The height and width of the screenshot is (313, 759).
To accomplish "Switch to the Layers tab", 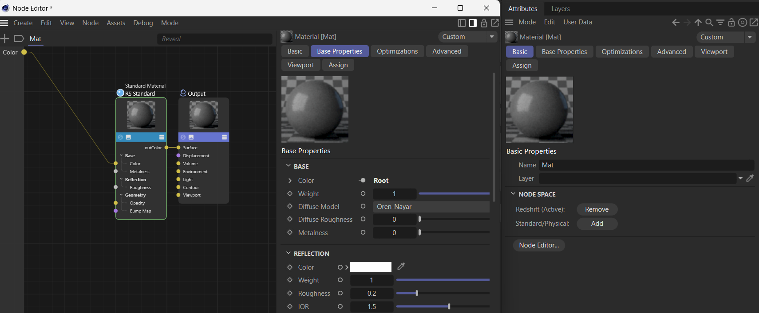I will tap(560, 9).
